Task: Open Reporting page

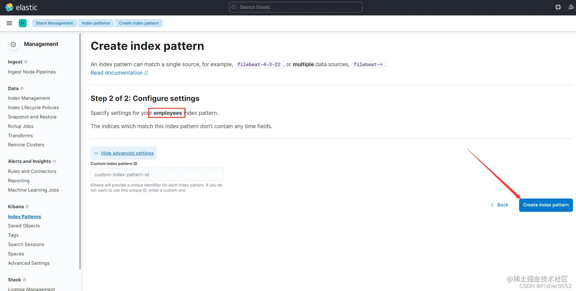Action: tap(19, 181)
